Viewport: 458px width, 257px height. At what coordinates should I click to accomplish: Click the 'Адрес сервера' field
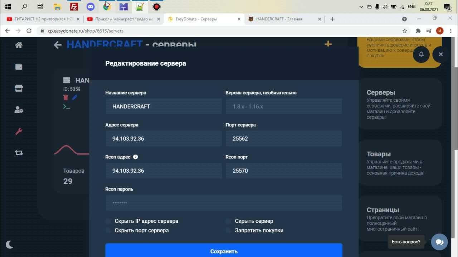tap(164, 138)
